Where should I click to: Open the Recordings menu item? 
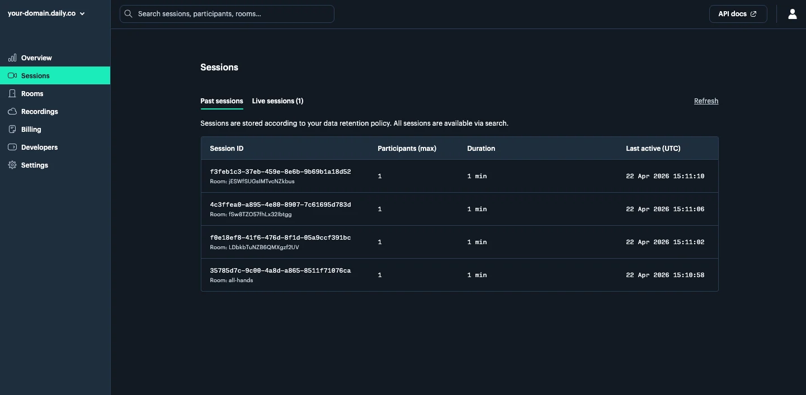coord(55,112)
